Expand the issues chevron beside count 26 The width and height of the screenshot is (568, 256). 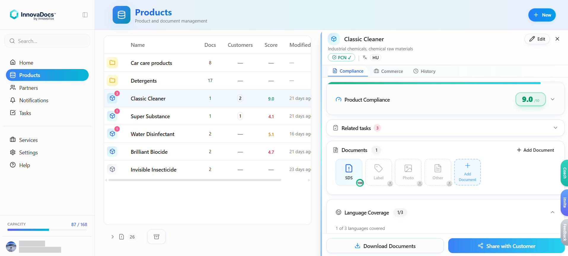tap(112, 237)
